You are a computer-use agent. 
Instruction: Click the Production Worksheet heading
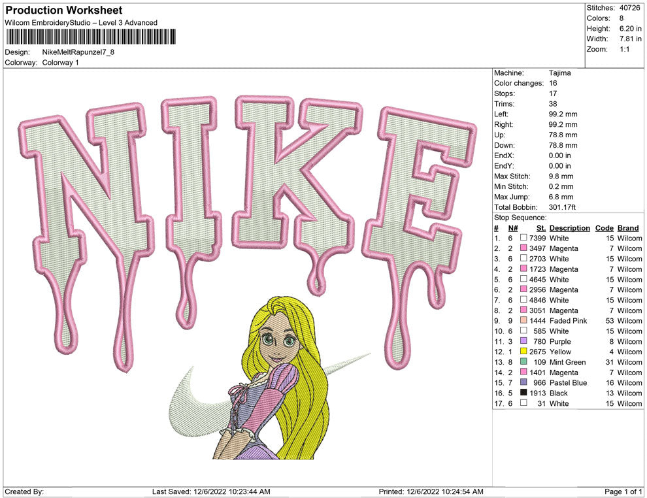64,10
